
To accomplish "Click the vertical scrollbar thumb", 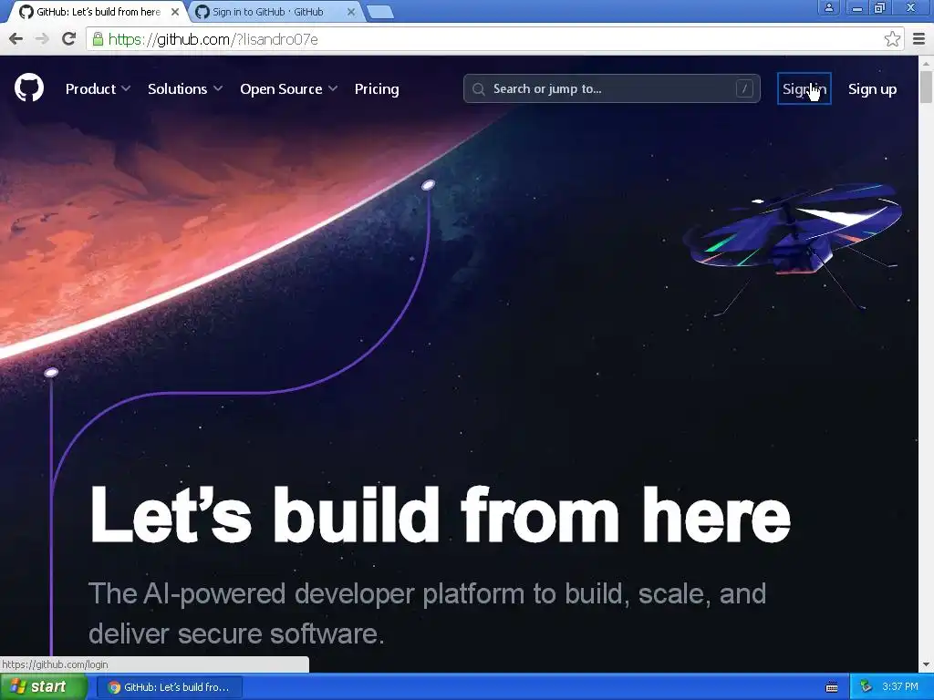I will tap(926, 87).
